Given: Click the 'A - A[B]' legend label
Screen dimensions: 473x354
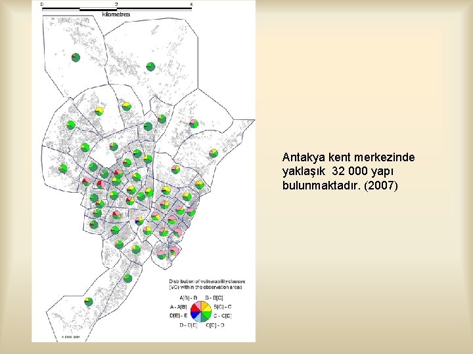Looking at the screenshot, I should pyautogui.click(x=179, y=307).
